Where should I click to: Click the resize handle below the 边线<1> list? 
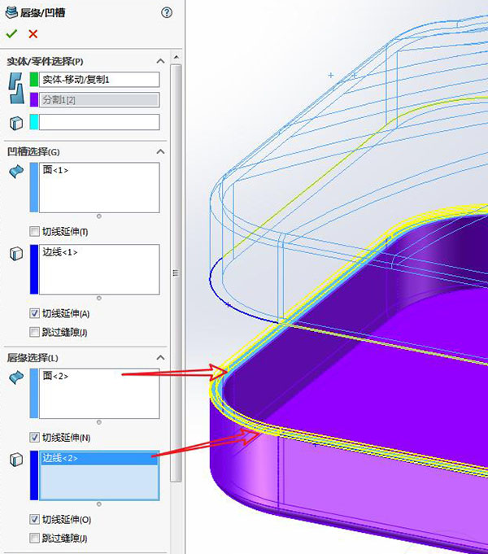tap(99, 299)
